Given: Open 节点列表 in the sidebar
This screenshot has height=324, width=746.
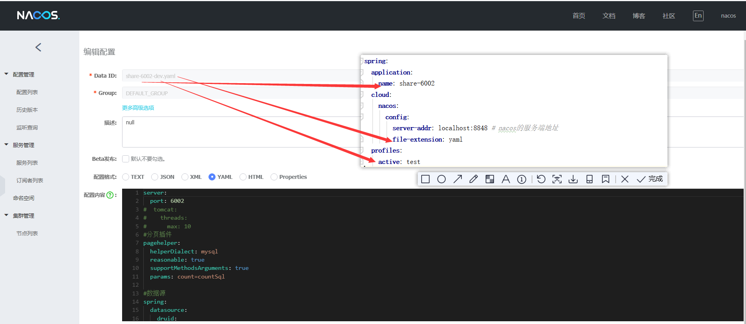Looking at the screenshot, I should [27, 233].
